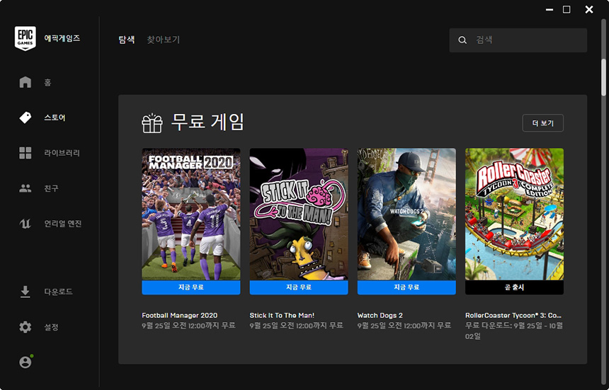Screen dimensions: 609x390
Task: Select the 설정 menu label
Action: click(51, 327)
